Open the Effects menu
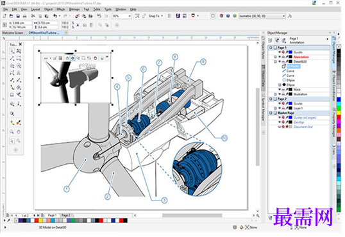 61,9
